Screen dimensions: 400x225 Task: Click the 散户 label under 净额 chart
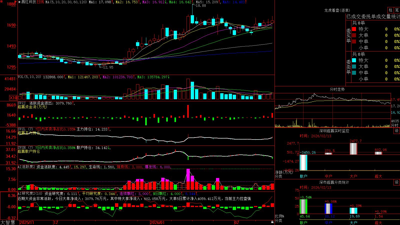click(x=303, y=176)
